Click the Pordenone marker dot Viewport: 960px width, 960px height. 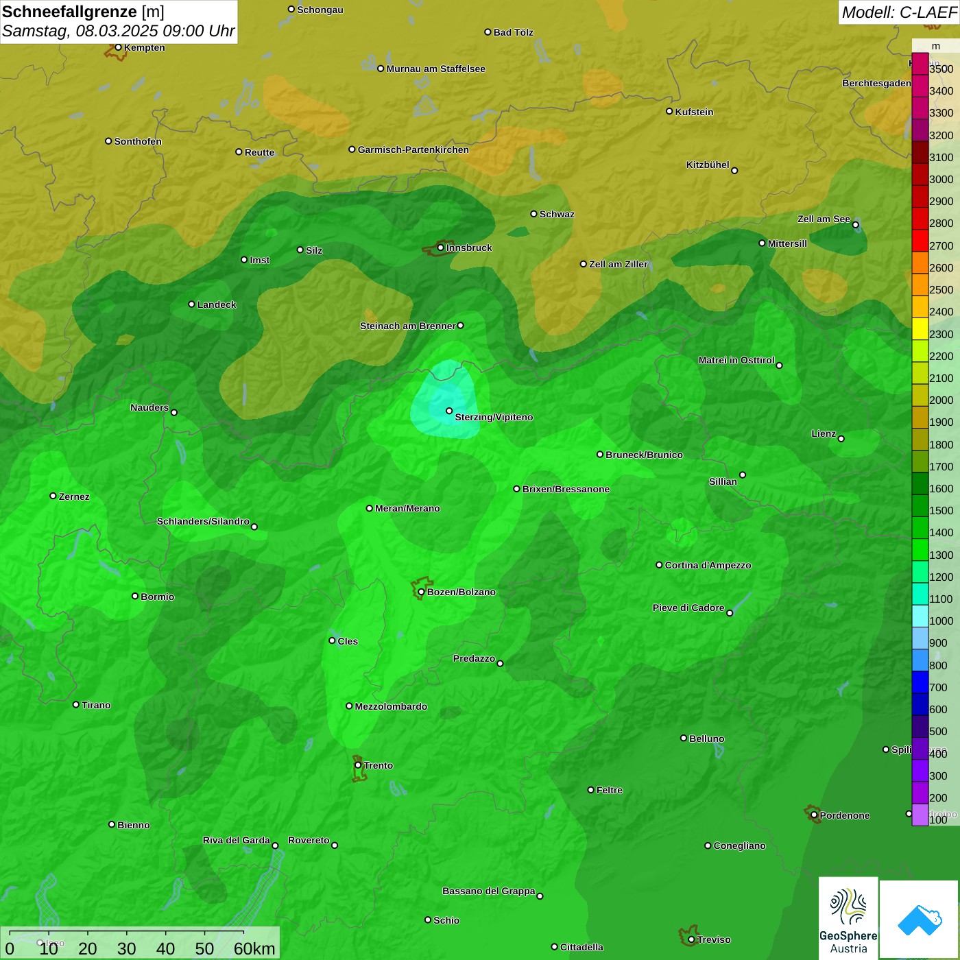point(814,815)
